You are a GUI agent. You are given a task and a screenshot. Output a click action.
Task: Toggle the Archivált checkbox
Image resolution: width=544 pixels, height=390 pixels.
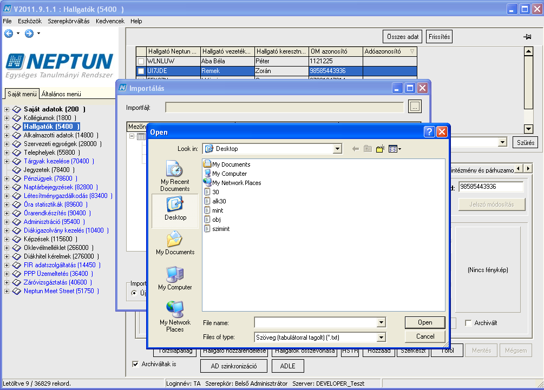468,323
